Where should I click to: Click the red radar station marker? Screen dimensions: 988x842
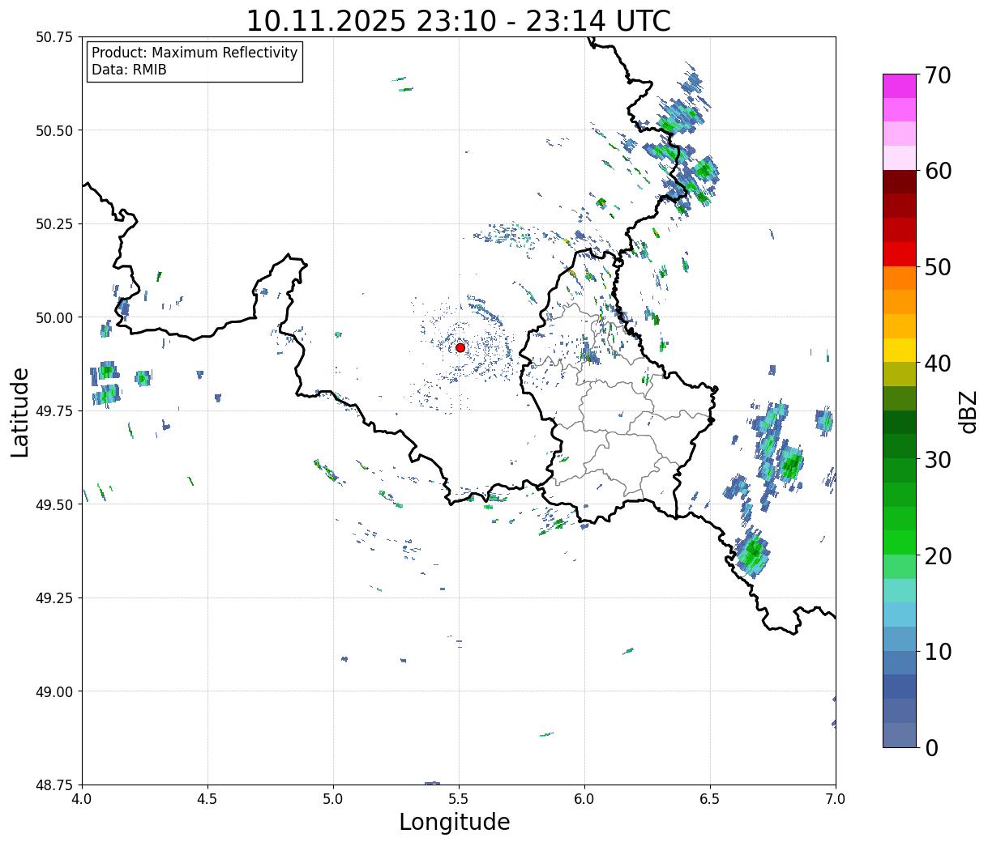click(460, 347)
